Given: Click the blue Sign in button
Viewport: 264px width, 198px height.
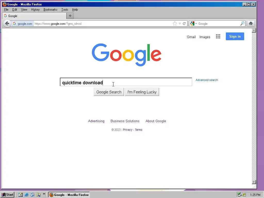Looking at the screenshot, I should pos(235,36).
